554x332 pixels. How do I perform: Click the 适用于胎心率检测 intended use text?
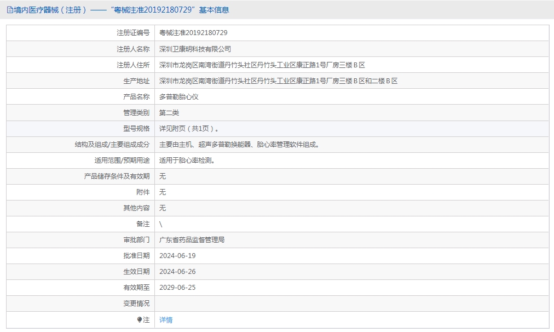(x=187, y=161)
